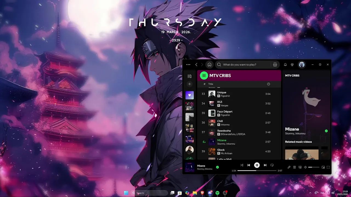Open Spotify Home
The image size is (351, 197).
[210, 65]
